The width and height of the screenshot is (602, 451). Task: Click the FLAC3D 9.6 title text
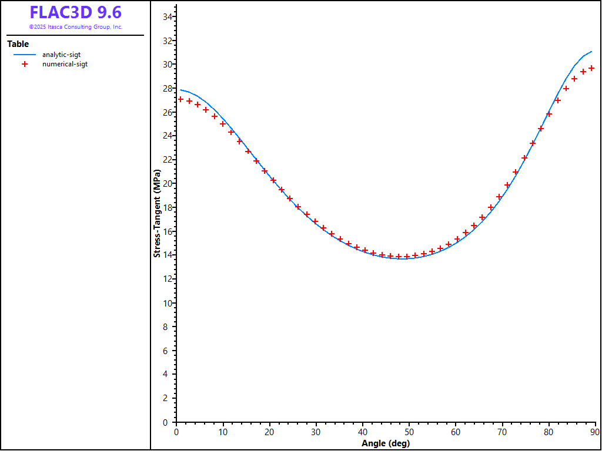pyautogui.click(x=75, y=13)
